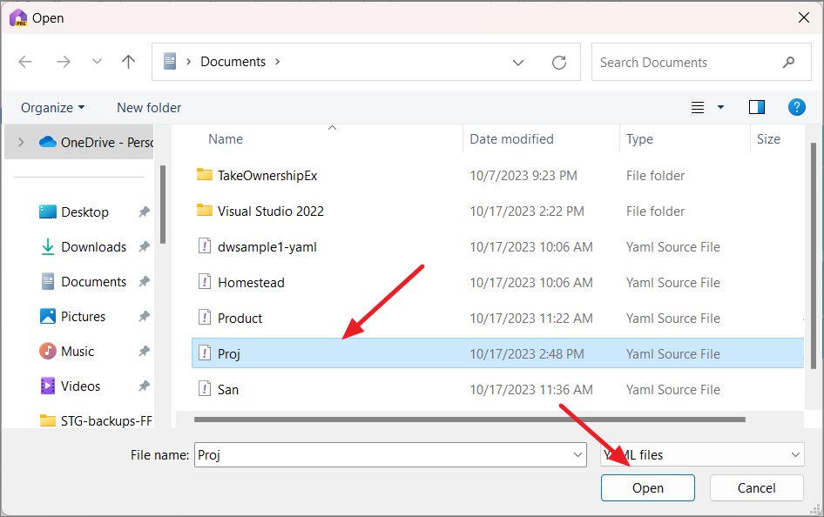Sort files by the Name column header
The width and height of the screenshot is (824, 517).
pos(225,138)
